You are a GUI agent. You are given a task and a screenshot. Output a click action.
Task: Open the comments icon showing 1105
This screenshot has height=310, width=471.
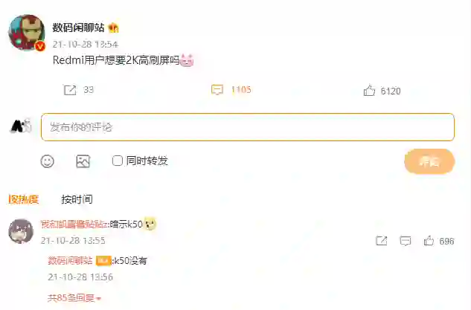pyautogui.click(x=217, y=90)
